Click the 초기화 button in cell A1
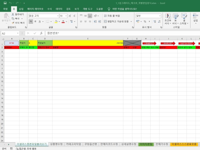This screenshot has height=150, width=200. click(x=11, y=43)
